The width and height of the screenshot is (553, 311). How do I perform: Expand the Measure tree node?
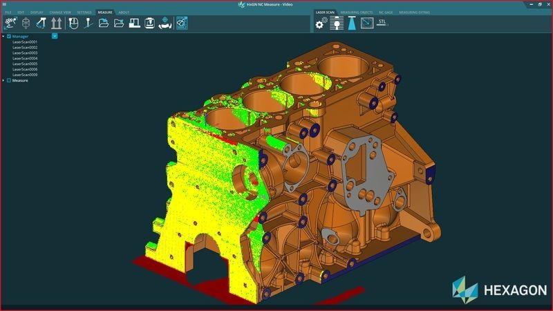coord(3,80)
